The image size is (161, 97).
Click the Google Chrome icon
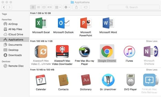pos(107,51)
